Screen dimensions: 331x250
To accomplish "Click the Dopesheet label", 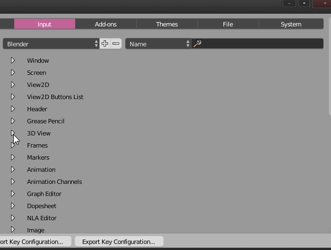I will [41, 206].
